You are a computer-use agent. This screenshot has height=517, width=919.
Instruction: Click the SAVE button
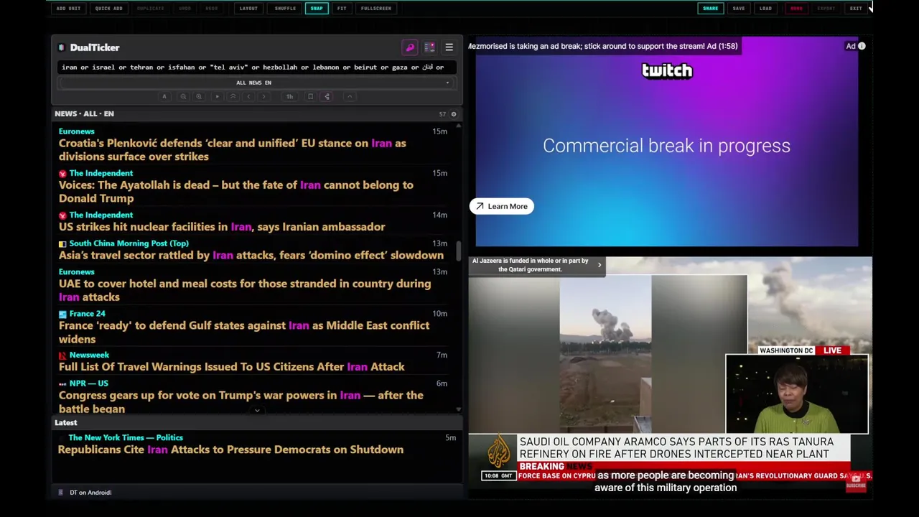click(x=739, y=9)
